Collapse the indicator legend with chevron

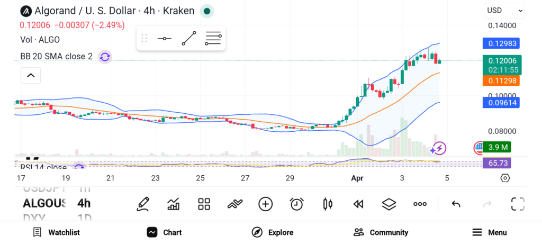tap(31, 76)
